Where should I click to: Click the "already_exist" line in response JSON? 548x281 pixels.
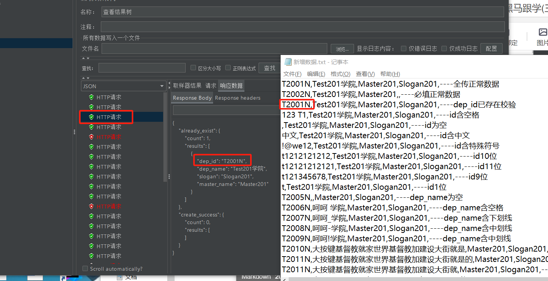[x=199, y=131]
